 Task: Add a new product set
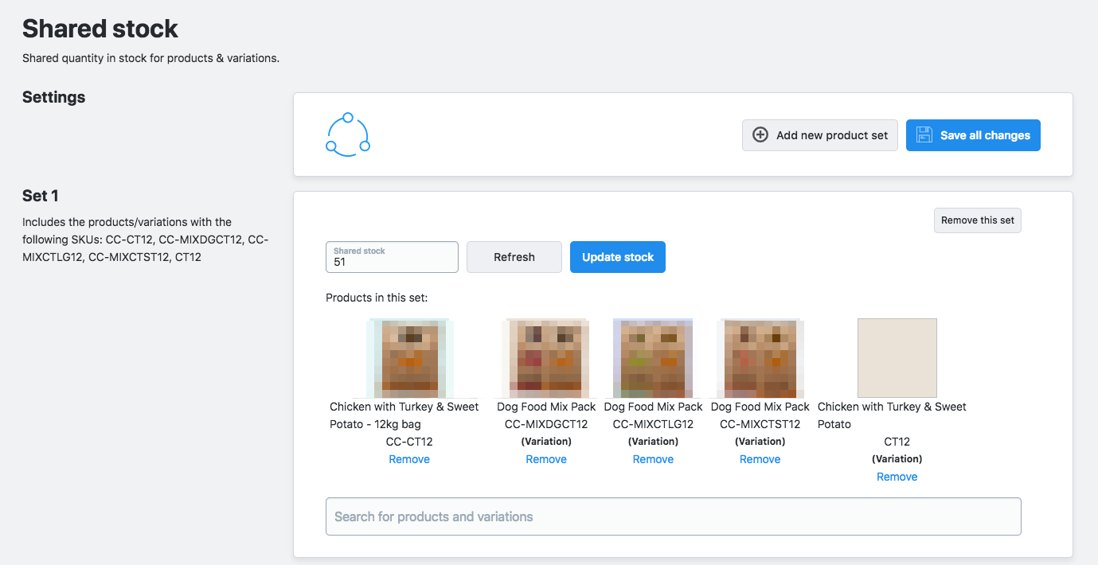[820, 135]
